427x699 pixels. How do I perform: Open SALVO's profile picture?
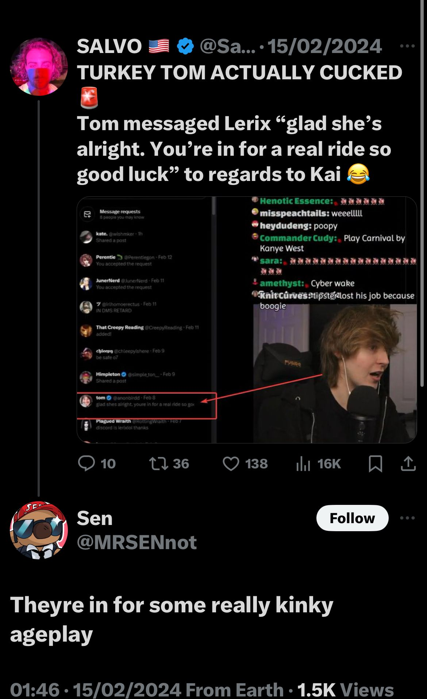pos(39,67)
